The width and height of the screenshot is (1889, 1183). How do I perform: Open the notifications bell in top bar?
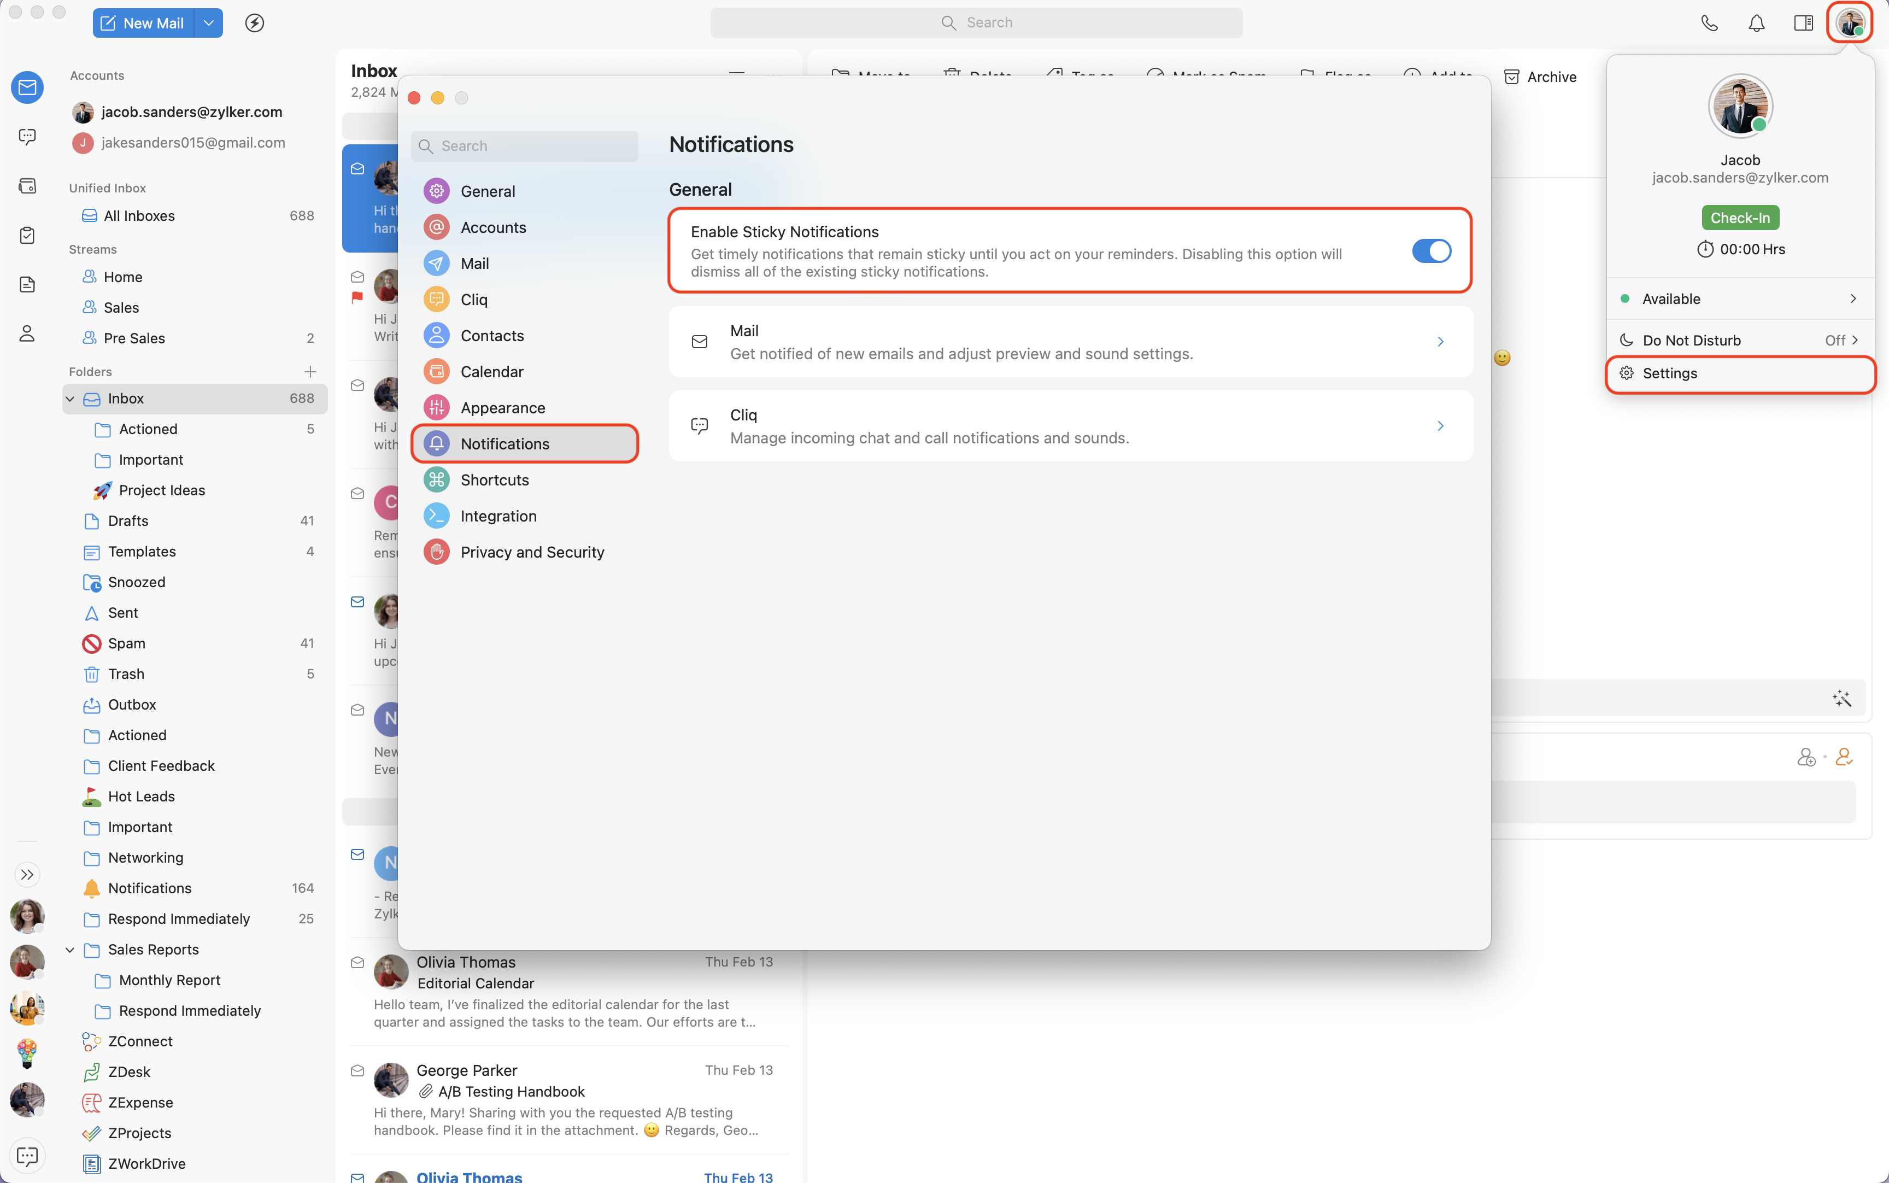point(1756,23)
